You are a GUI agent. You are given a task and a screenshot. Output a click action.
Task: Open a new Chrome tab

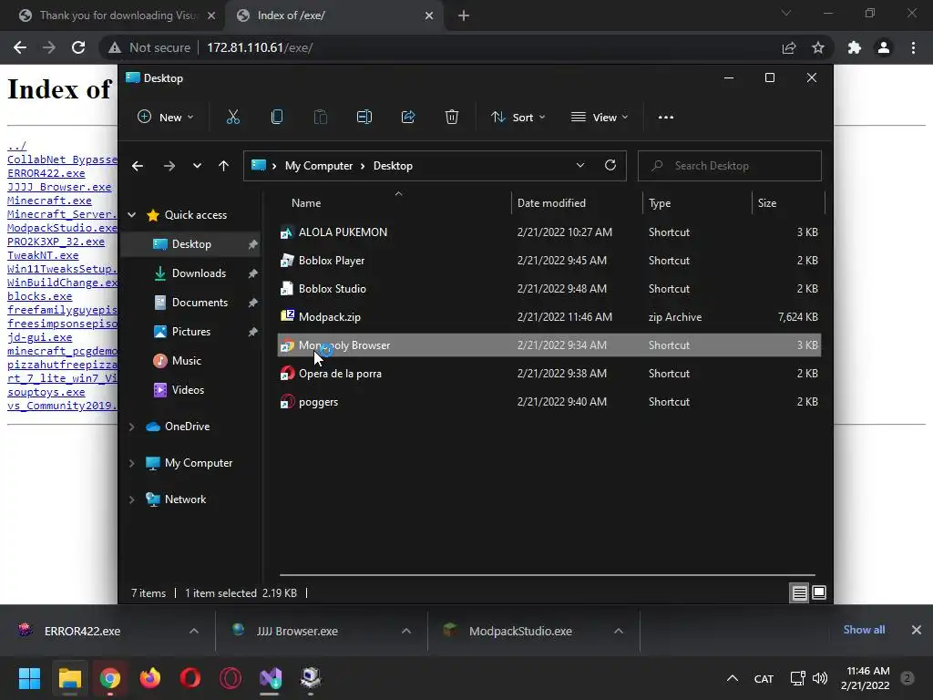click(x=464, y=16)
